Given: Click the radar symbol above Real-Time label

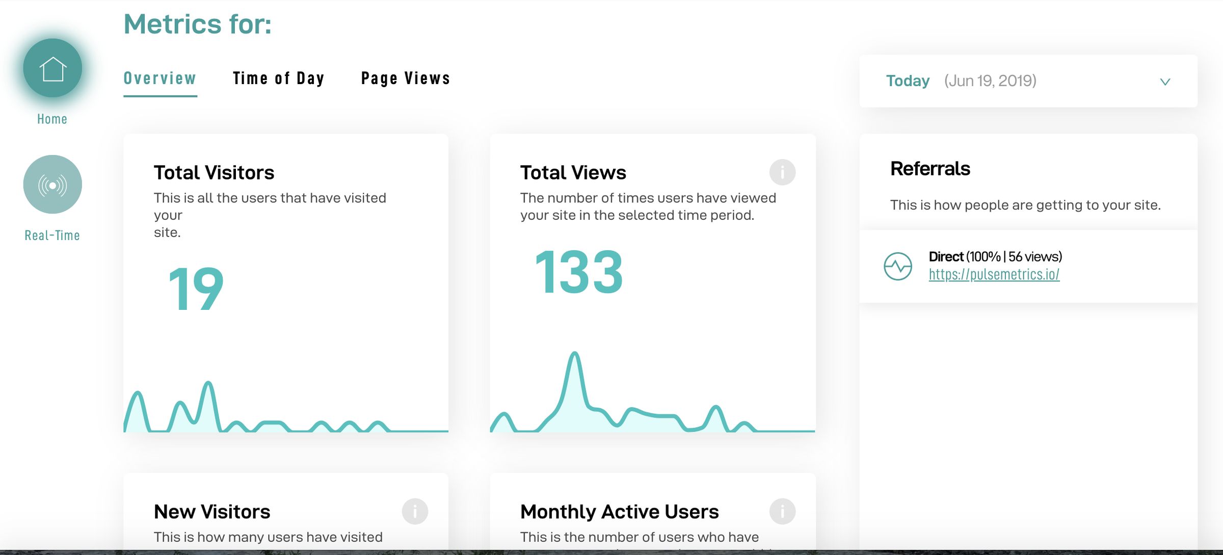Looking at the screenshot, I should tap(52, 184).
